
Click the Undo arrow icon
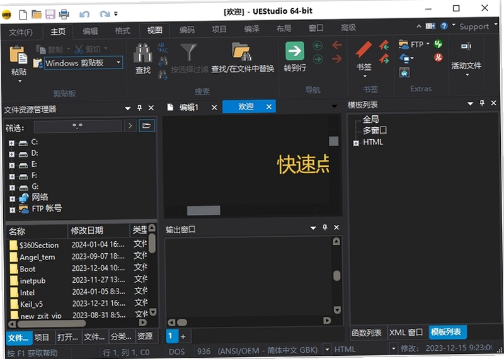[x=84, y=14]
